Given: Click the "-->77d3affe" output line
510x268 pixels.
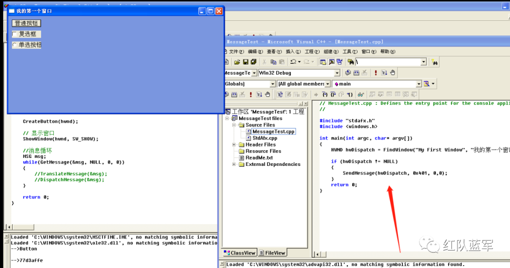Looking at the screenshot, I should pyautogui.click(x=26, y=260).
